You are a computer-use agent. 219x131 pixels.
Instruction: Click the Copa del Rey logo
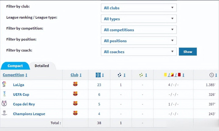tap(4, 104)
